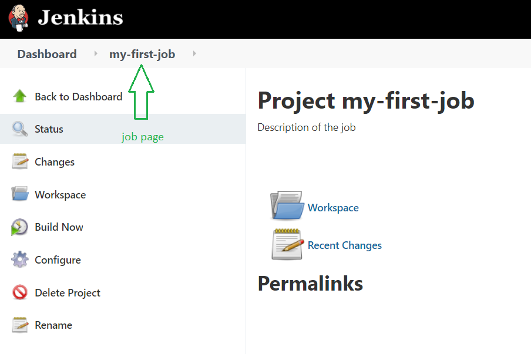Screen dimensions: 531x354
Task: Expand the dropdown arrow after my-first-job breadcrumb
Action: tap(194, 53)
